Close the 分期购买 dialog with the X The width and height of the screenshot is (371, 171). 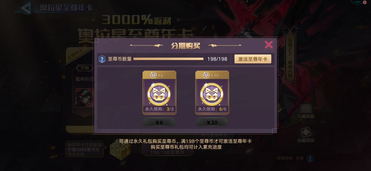click(x=269, y=44)
